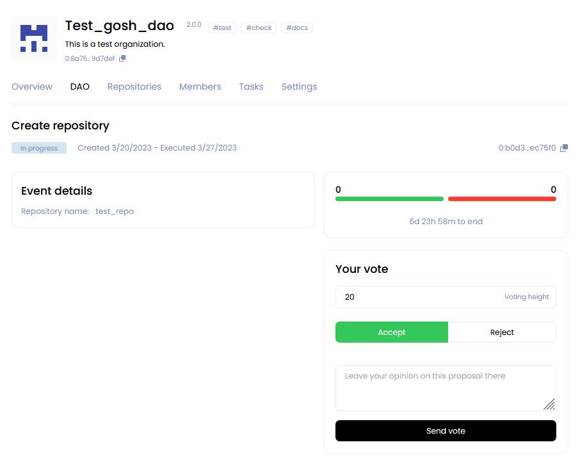This screenshot has width=587, height=465.
Task: Open the Members tab
Action: (x=200, y=86)
